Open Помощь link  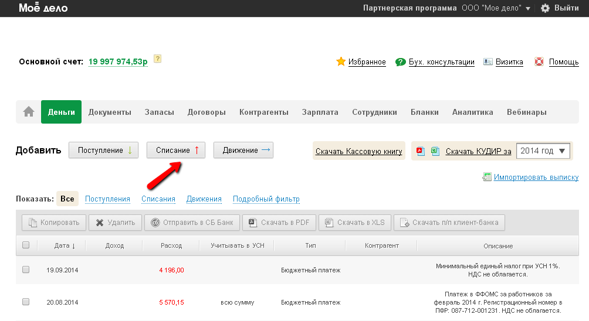click(x=563, y=62)
